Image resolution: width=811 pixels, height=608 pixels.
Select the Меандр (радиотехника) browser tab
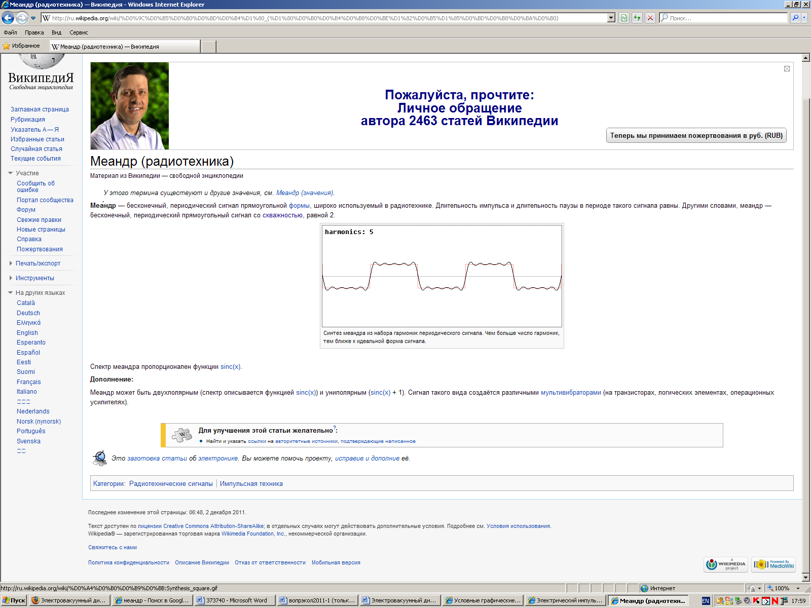tap(125, 47)
